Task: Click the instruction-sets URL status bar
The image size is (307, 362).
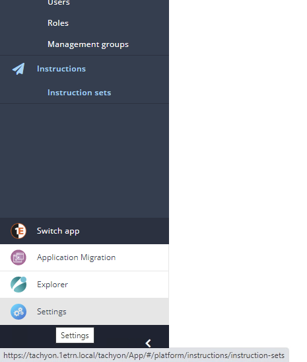Action: tap(144, 355)
